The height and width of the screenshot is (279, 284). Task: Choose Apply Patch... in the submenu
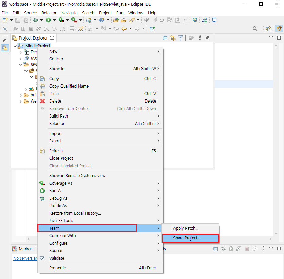point(190,228)
